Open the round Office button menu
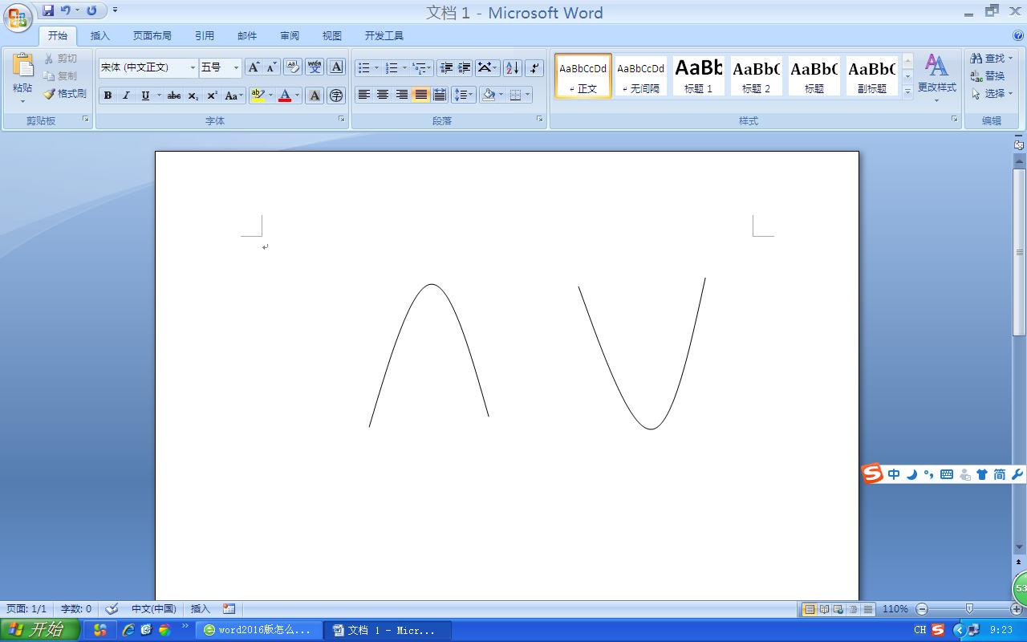The height and width of the screenshot is (642, 1027). tap(17, 17)
